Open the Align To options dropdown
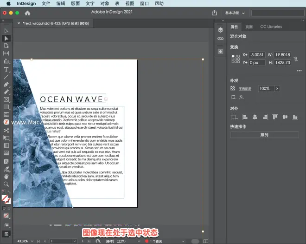Viewport: 306px width, 244px height. click(235, 117)
